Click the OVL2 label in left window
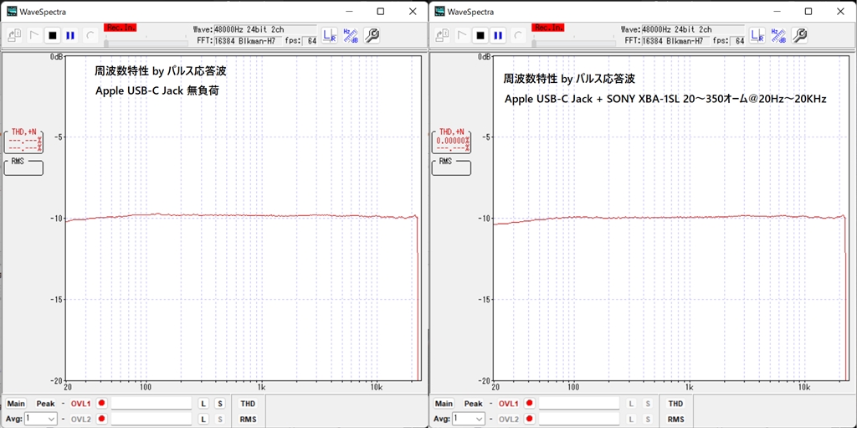Viewport: 857px width, 428px height. point(81,419)
